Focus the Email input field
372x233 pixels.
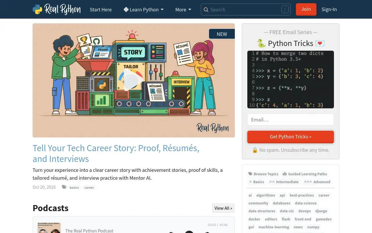(291, 120)
